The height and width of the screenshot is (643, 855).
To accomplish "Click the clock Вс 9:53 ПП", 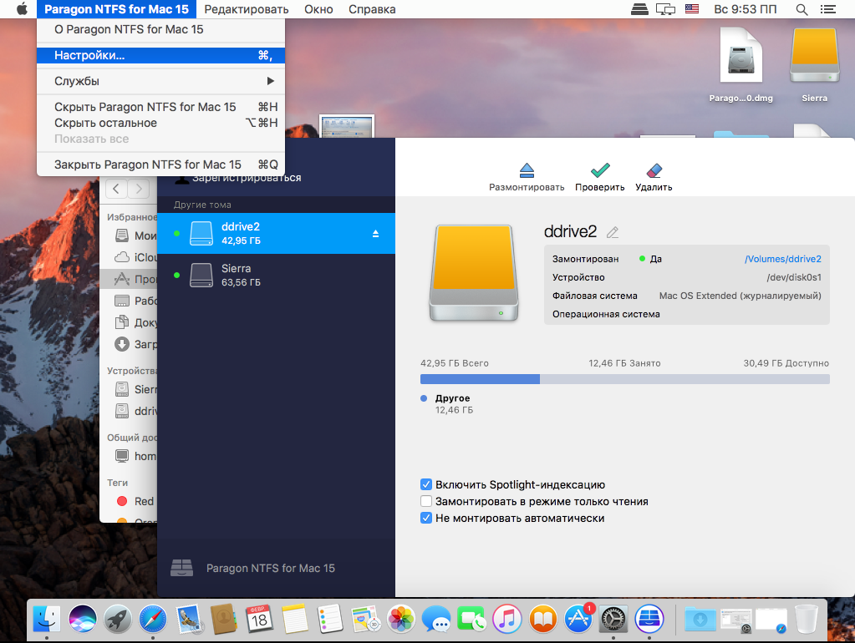I will coord(745,9).
